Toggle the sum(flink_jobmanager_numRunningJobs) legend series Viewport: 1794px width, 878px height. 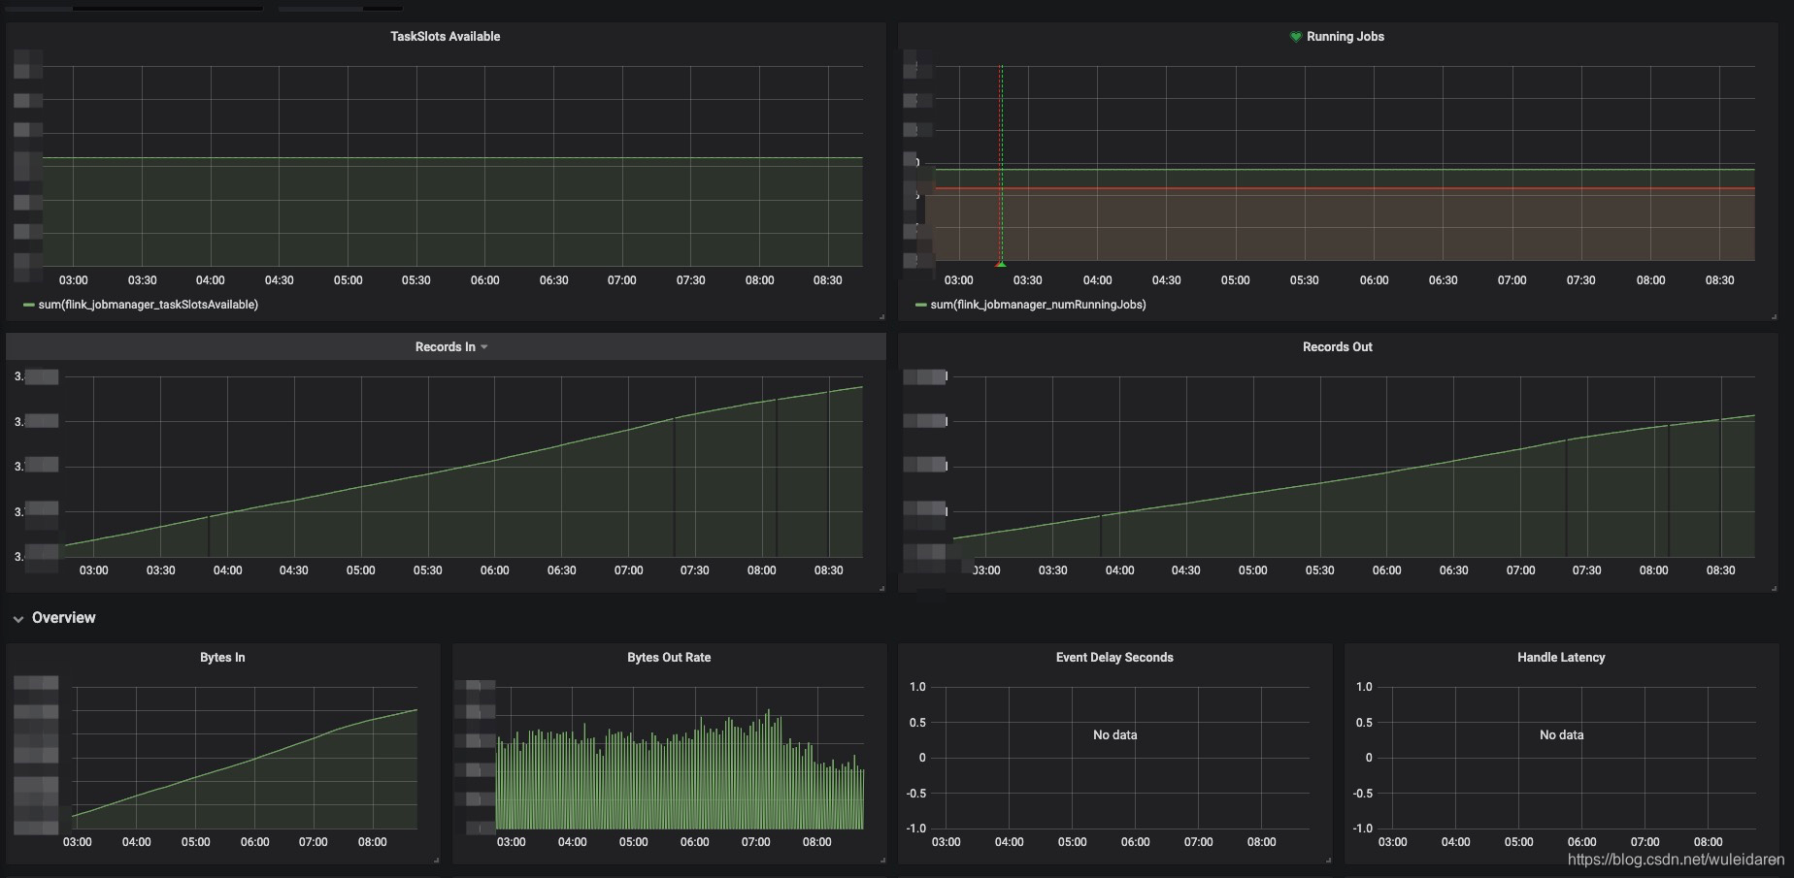(x=1038, y=305)
